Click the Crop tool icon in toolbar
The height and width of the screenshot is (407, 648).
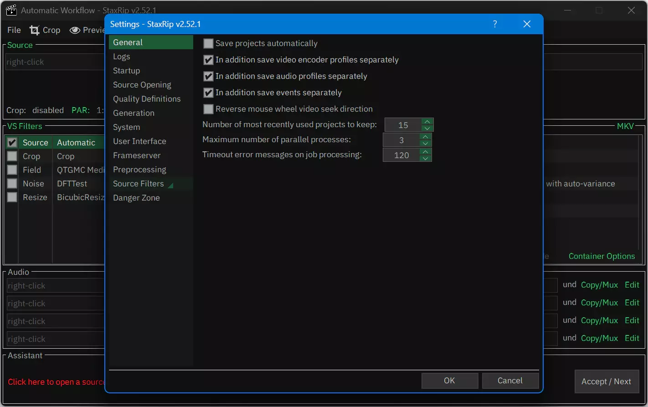[x=35, y=30]
